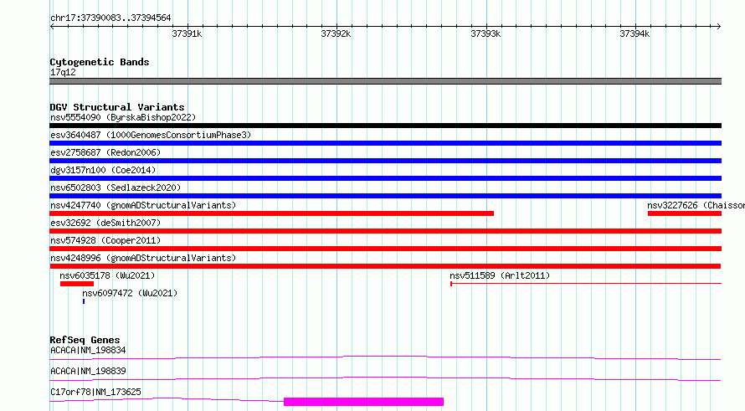Image resolution: width=745 pixels, height=411 pixels.
Task: Select the blue bar under dgv3157n100
Action: tap(385, 178)
